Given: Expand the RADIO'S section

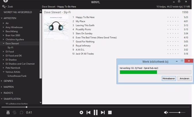Looking at the screenshot, I should click(x=2, y=93).
